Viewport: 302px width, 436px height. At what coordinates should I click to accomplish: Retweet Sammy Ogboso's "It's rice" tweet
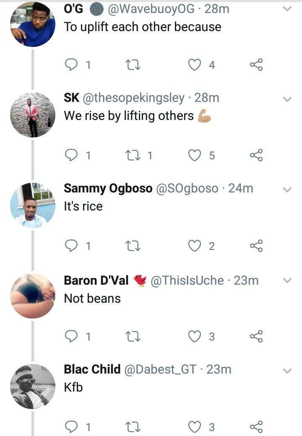point(133,246)
